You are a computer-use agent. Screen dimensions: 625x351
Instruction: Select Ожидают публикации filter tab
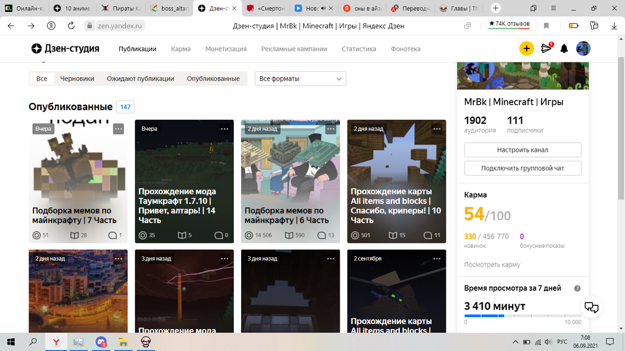tap(141, 79)
